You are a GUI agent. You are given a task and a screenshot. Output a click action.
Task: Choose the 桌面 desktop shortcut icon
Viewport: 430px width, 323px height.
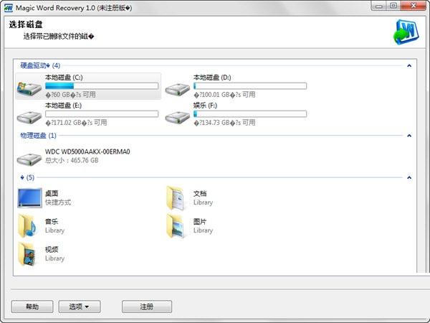point(29,198)
